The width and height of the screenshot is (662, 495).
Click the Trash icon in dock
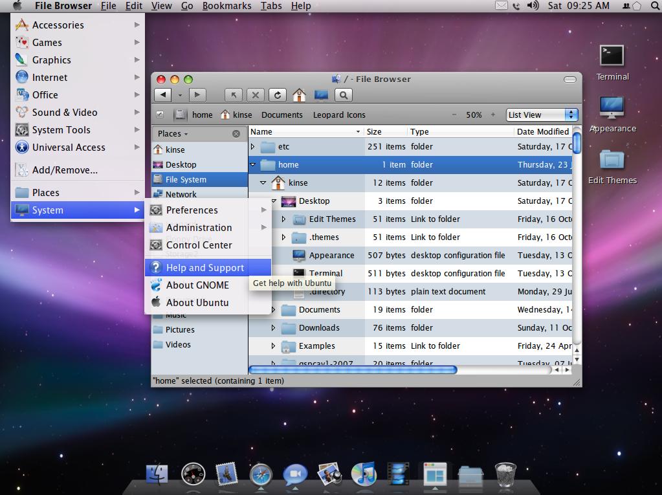coord(505,475)
